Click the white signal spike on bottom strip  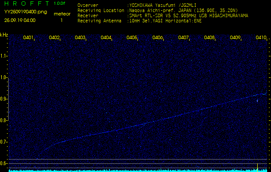coord(257,166)
